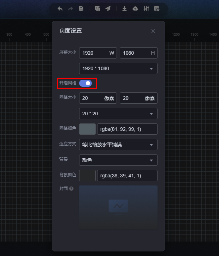
Task: Open the multi-device preview icon
Action: point(97,8)
